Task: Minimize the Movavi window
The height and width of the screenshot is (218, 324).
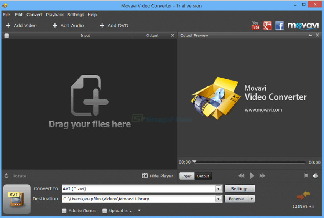Action: point(295,5)
